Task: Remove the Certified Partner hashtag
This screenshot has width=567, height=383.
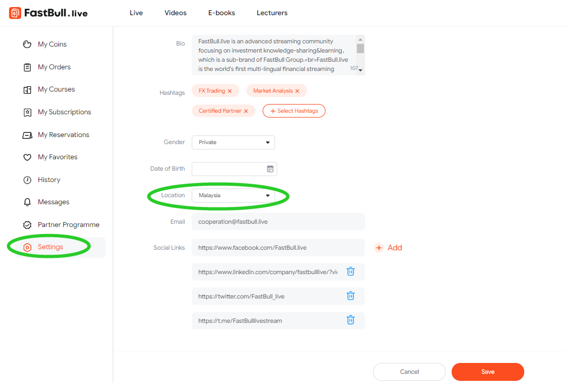Action: pos(246,111)
